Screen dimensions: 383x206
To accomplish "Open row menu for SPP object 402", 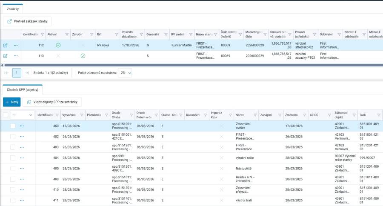I will [x=22, y=137].
